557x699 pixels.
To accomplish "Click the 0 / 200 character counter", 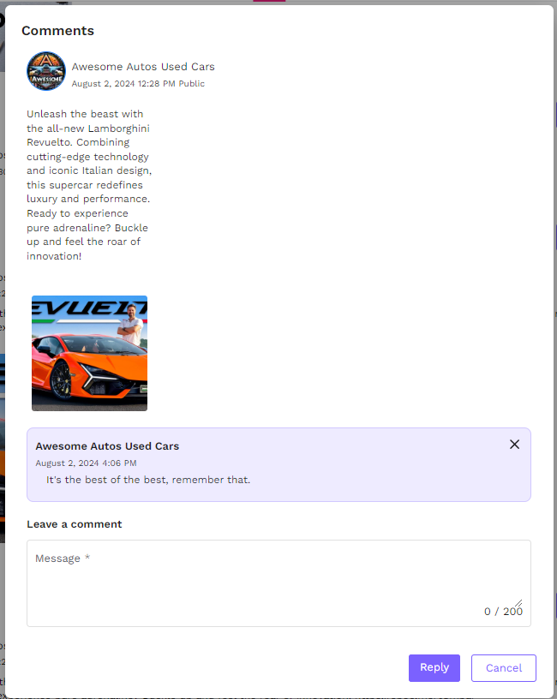I will pos(502,612).
